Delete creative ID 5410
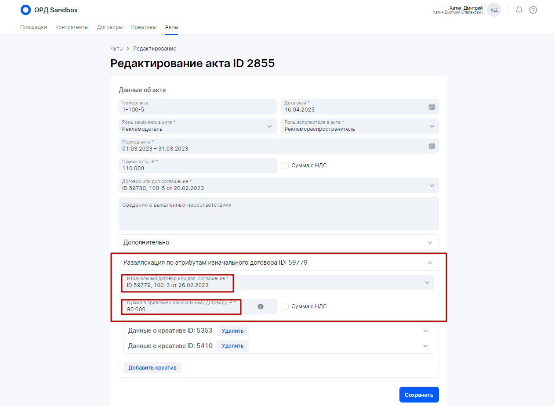The image size is (555, 406). point(232,346)
